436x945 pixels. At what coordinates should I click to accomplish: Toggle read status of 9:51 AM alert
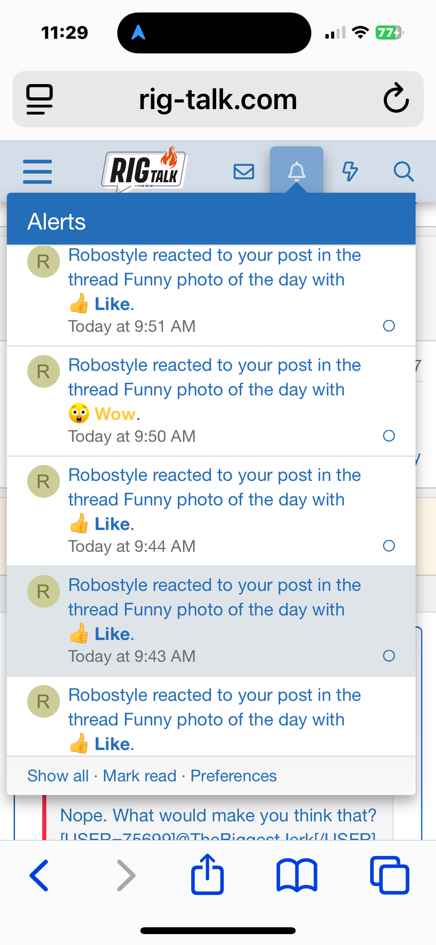click(x=389, y=326)
